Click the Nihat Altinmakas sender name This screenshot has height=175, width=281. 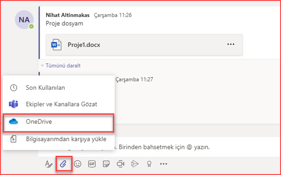68,15
